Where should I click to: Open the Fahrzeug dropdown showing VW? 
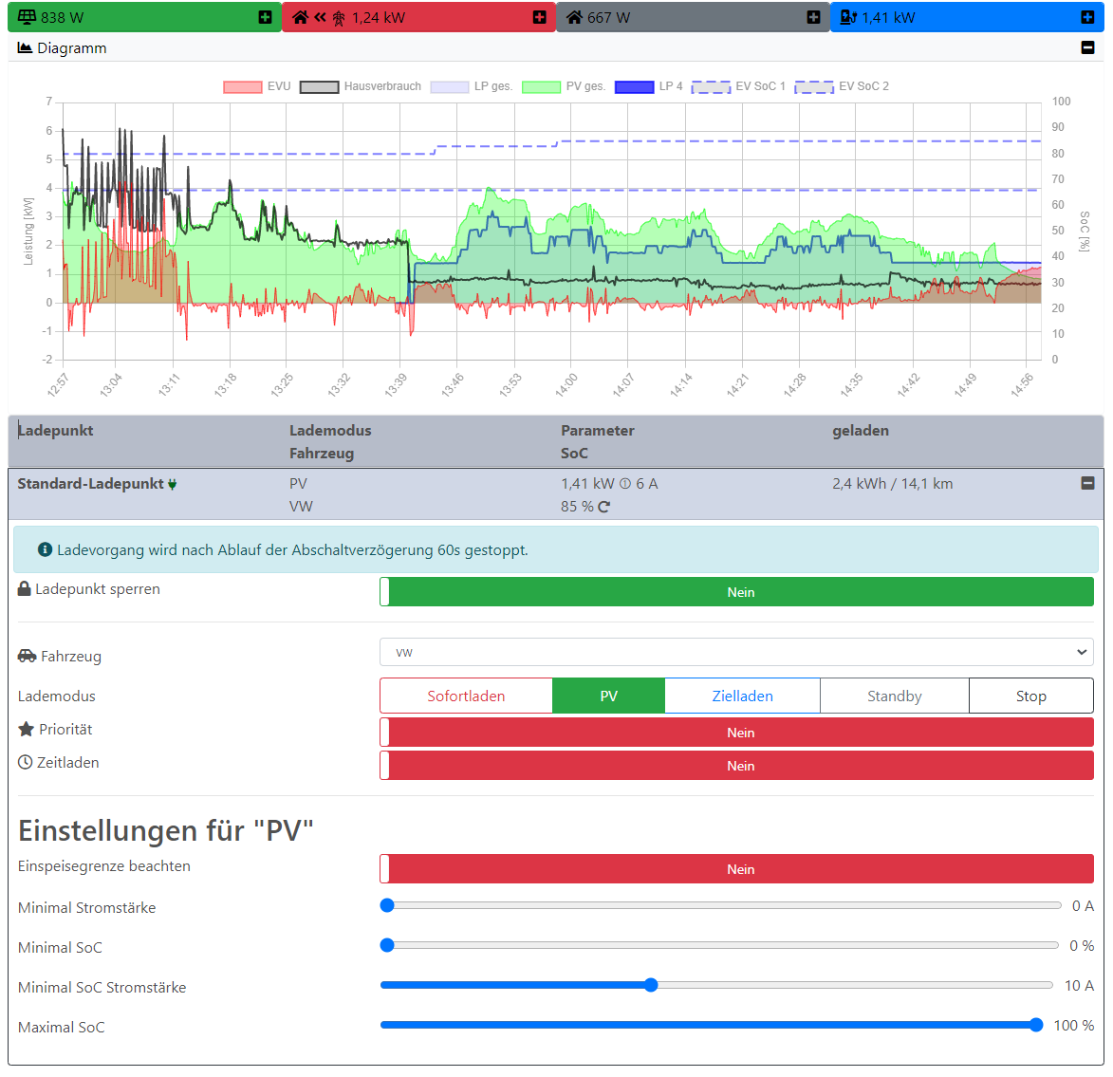[736, 652]
